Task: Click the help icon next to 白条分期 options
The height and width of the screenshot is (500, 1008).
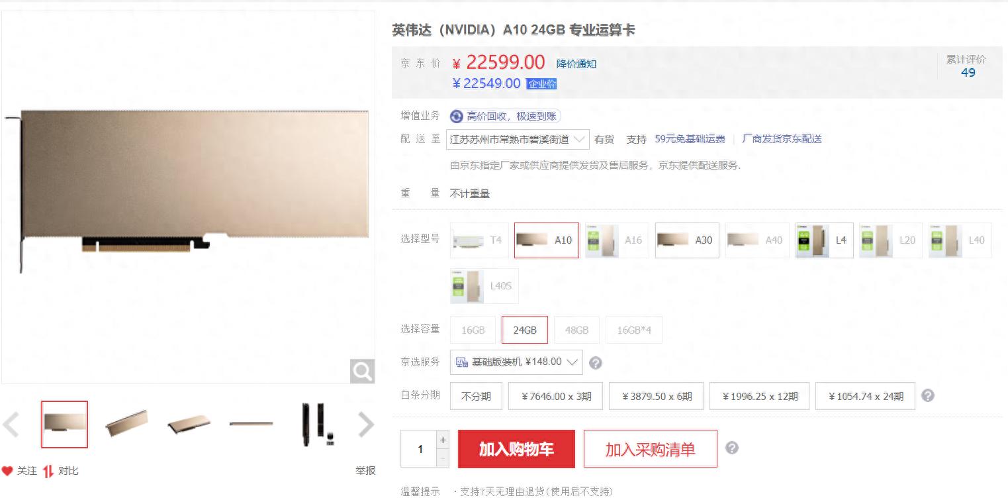Action: coord(928,395)
